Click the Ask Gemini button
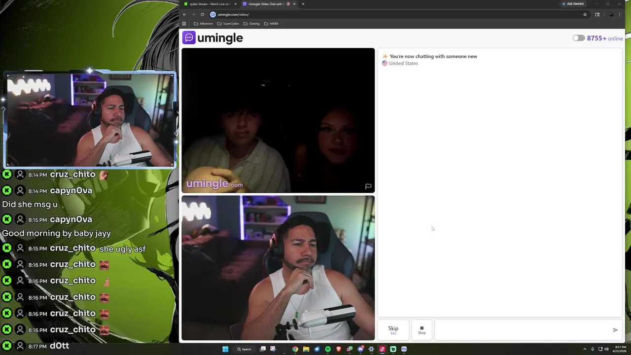Screen dimensions: 631x355 point(573,4)
